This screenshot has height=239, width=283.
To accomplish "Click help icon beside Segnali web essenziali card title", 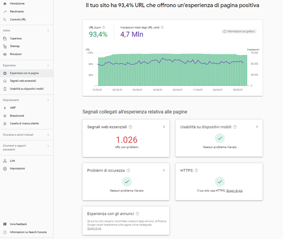I will pyautogui.click(x=130, y=127).
